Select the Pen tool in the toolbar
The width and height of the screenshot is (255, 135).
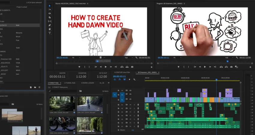50,25
